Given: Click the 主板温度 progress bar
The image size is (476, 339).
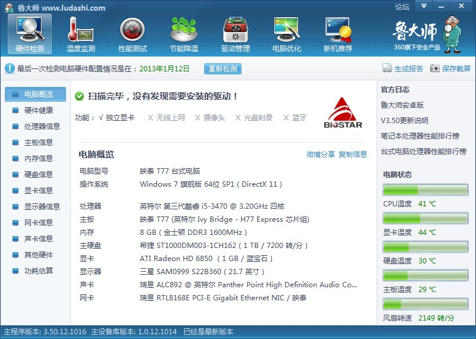Looking at the screenshot, I should 425,275.
